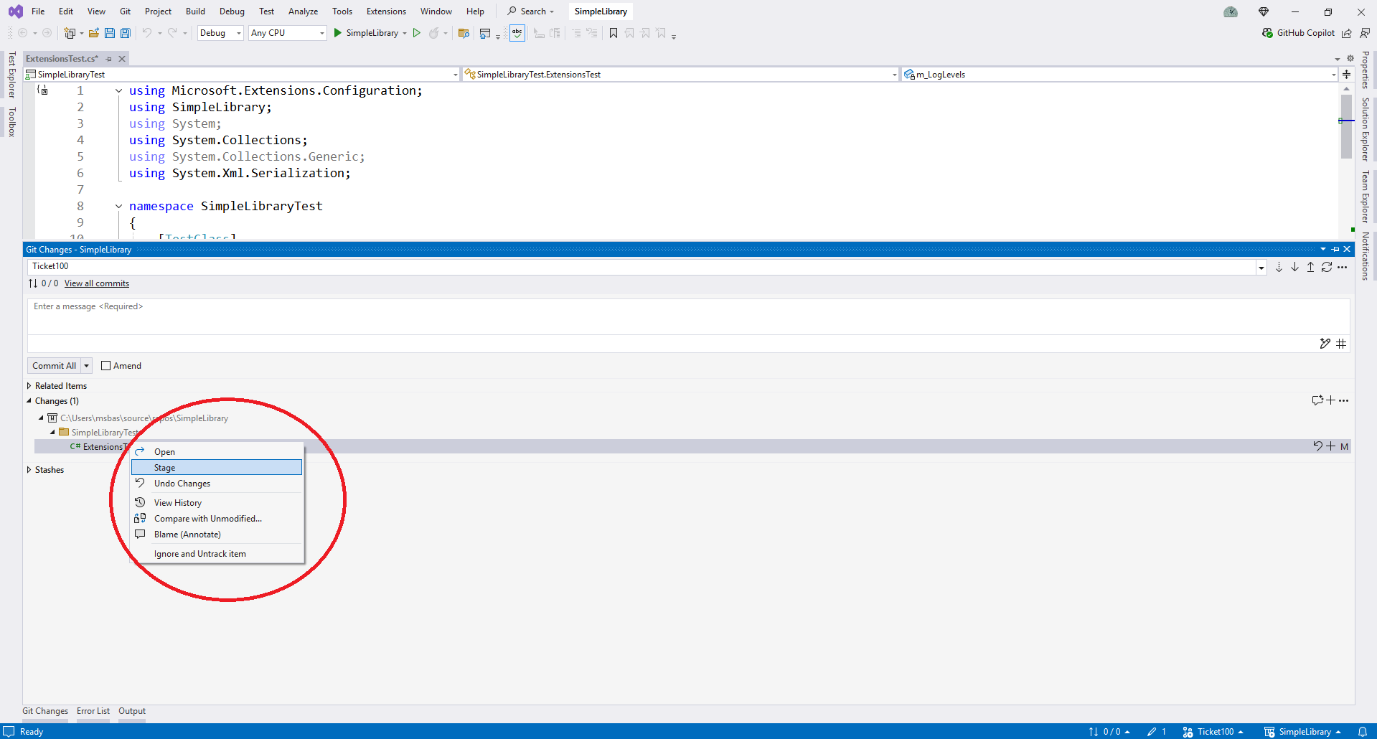Start Without Debugging using outlined play icon
The width and height of the screenshot is (1377, 739).
[x=416, y=33]
